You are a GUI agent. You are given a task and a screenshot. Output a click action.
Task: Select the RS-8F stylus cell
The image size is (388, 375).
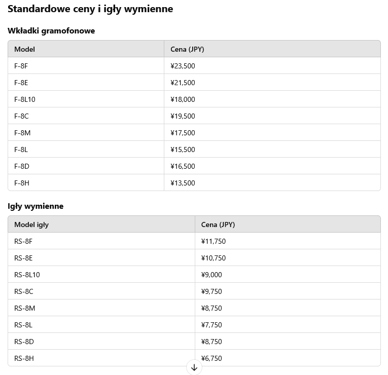tap(23, 241)
